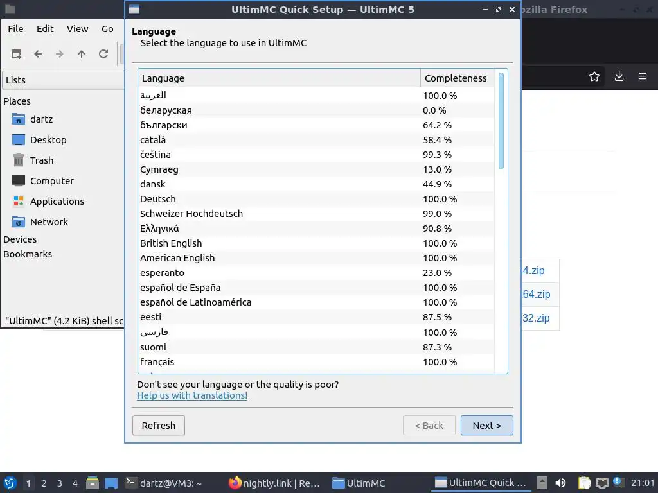The width and height of the screenshot is (658, 493).
Task: Switch to the UltimMC folder taskbar entry
Action: tap(359, 483)
